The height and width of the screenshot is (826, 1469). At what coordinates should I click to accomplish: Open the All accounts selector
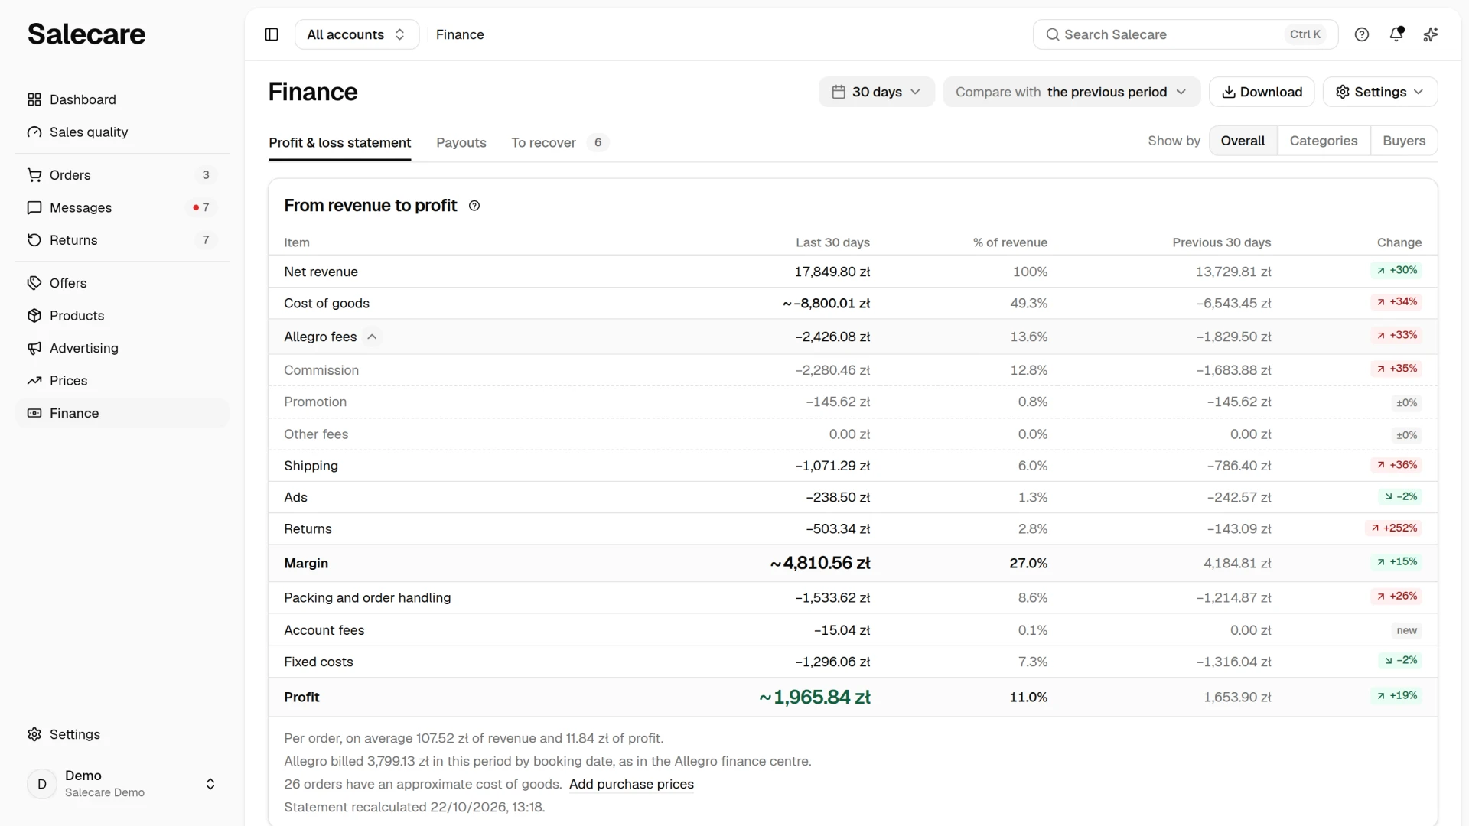pyautogui.click(x=357, y=34)
